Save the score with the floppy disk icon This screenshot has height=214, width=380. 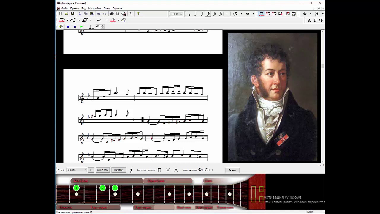click(x=72, y=14)
